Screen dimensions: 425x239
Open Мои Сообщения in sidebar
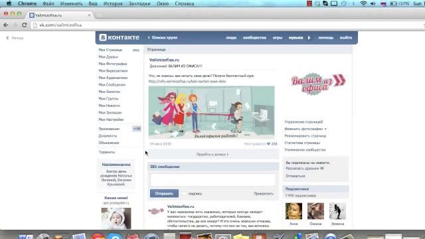112,85
